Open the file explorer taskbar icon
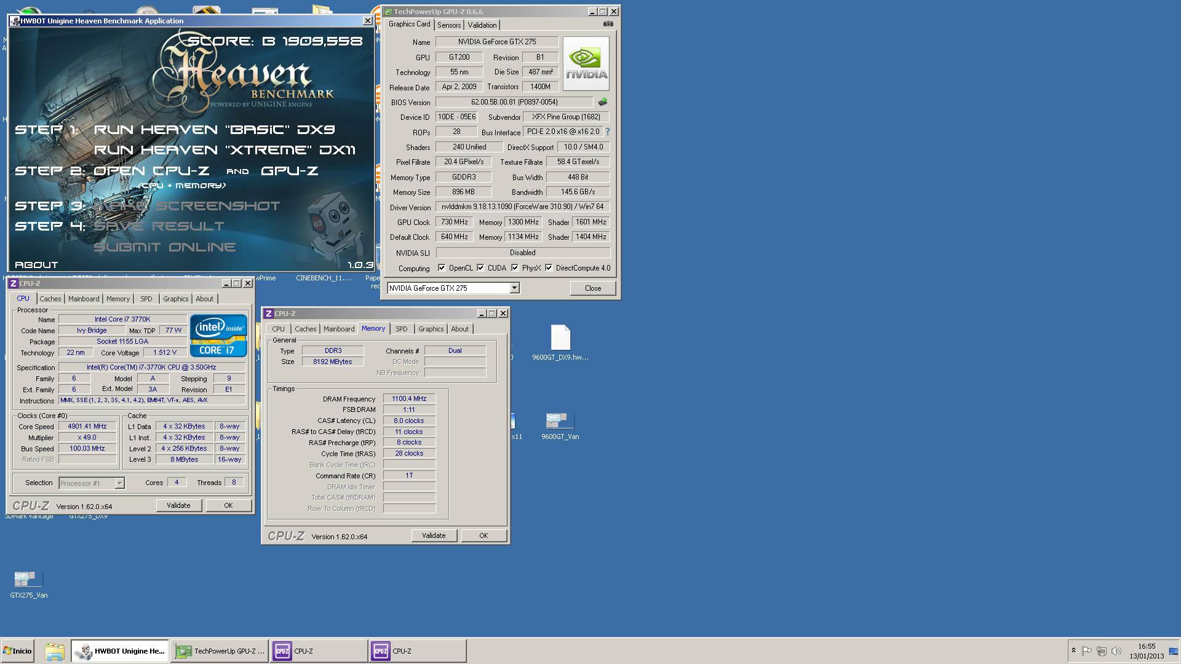The height and width of the screenshot is (664, 1181). click(x=54, y=651)
